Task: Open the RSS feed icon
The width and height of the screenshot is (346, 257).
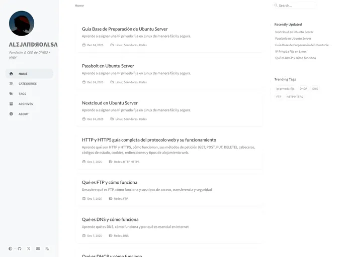Action: (47, 248)
